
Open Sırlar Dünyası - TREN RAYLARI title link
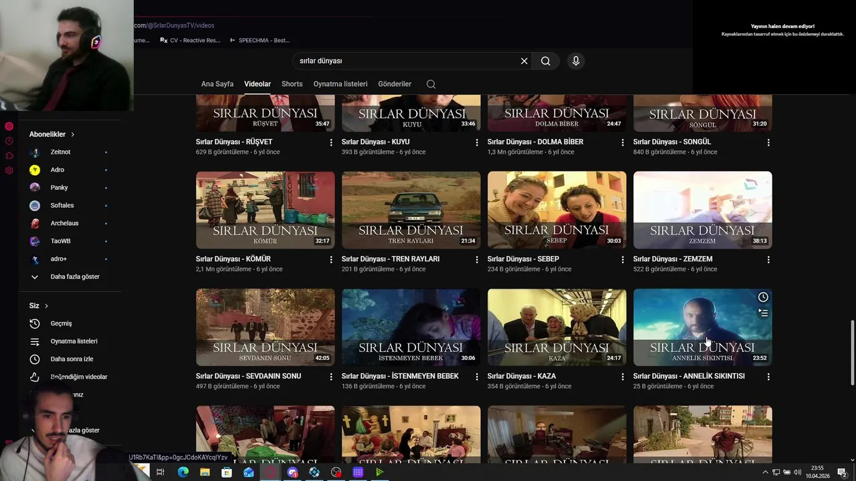click(391, 259)
